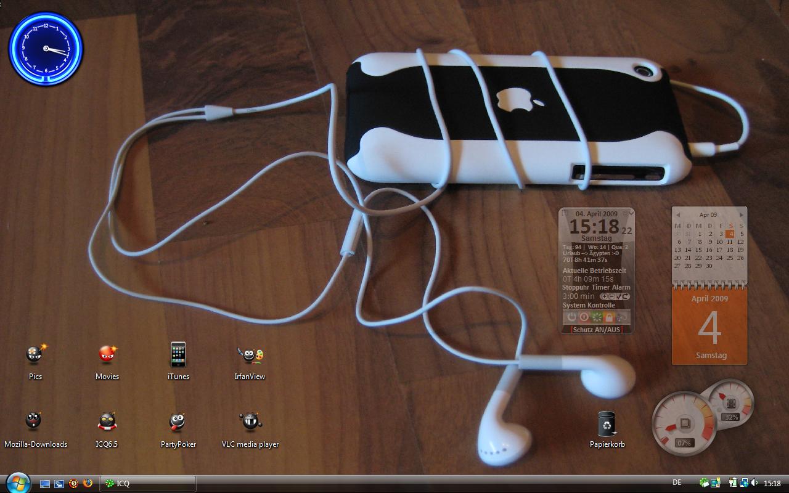Click the network connection tray icon
789x493 pixels.
(744, 483)
